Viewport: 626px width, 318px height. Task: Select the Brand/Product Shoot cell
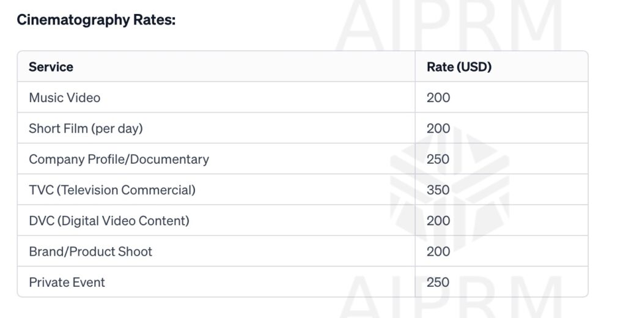pyautogui.click(x=90, y=251)
